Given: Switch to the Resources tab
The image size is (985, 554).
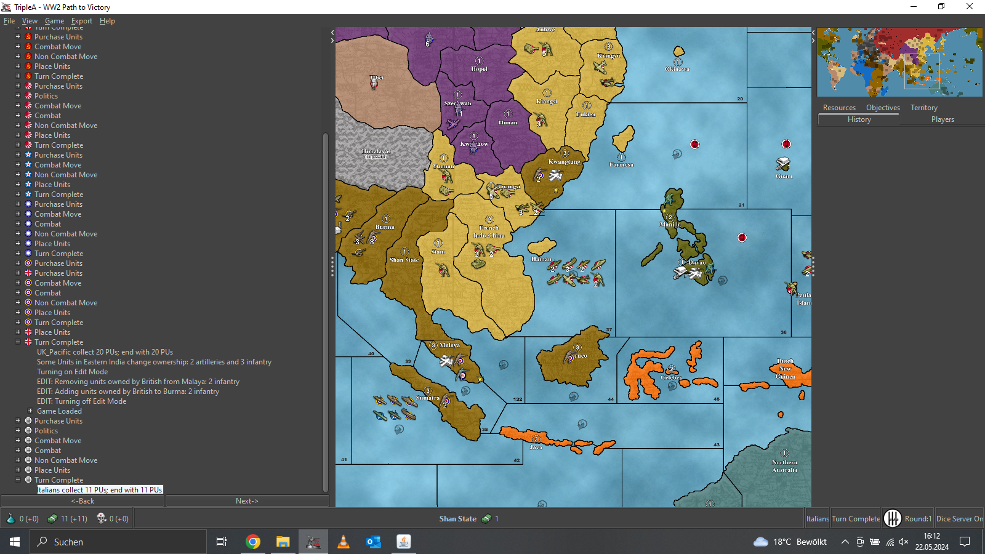Looking at the screenshot, I should [x=839, y=108].
